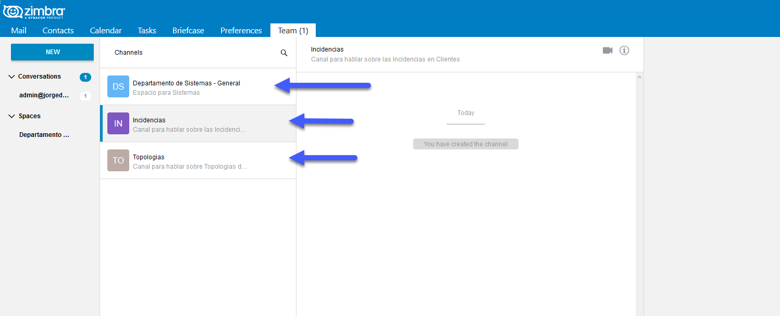Open the Mail tab

pos(19,30)
